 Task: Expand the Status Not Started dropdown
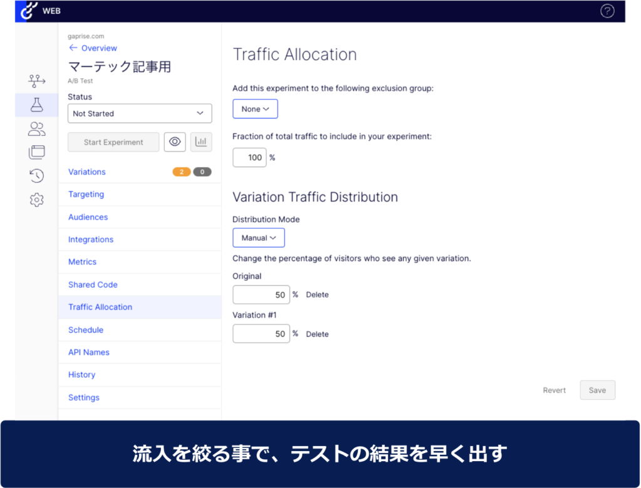pos(140,113)
